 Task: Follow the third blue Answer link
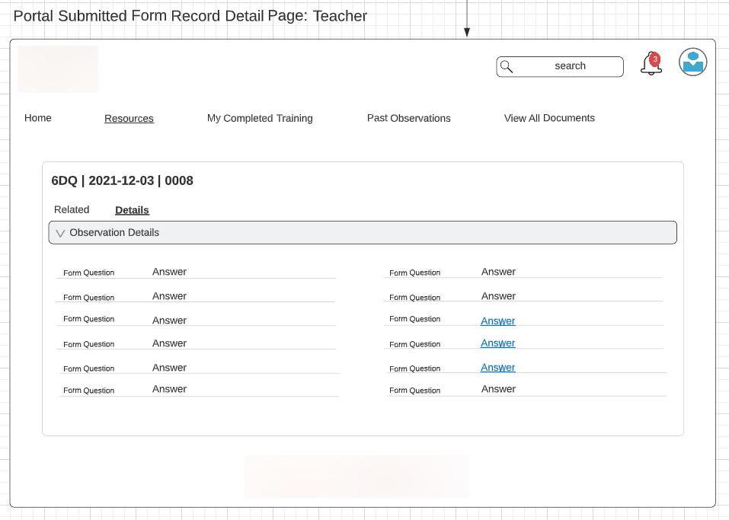[x=498, y=368]
